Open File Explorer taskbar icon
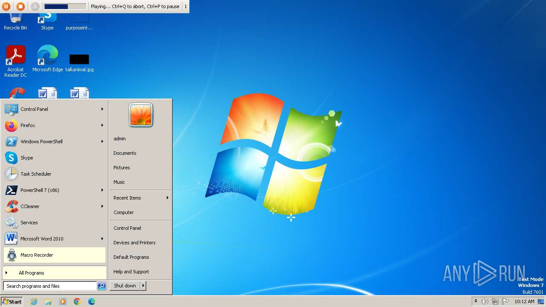 pyautogui.click(x=48, y=301)
